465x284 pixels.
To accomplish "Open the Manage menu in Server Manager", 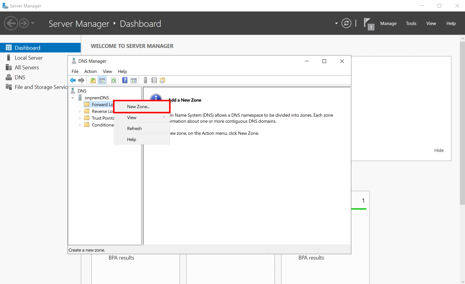I will (388, 23).
